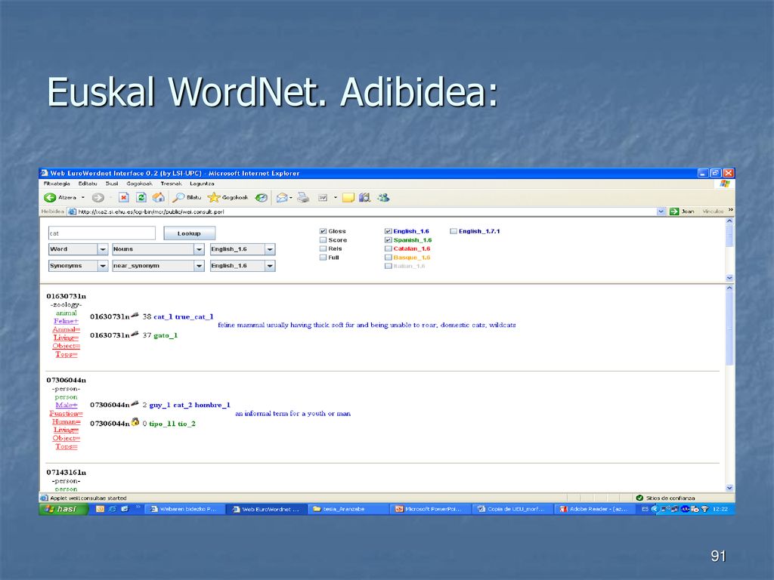
Task: Click the Lookup button
Action: point(189,233)
